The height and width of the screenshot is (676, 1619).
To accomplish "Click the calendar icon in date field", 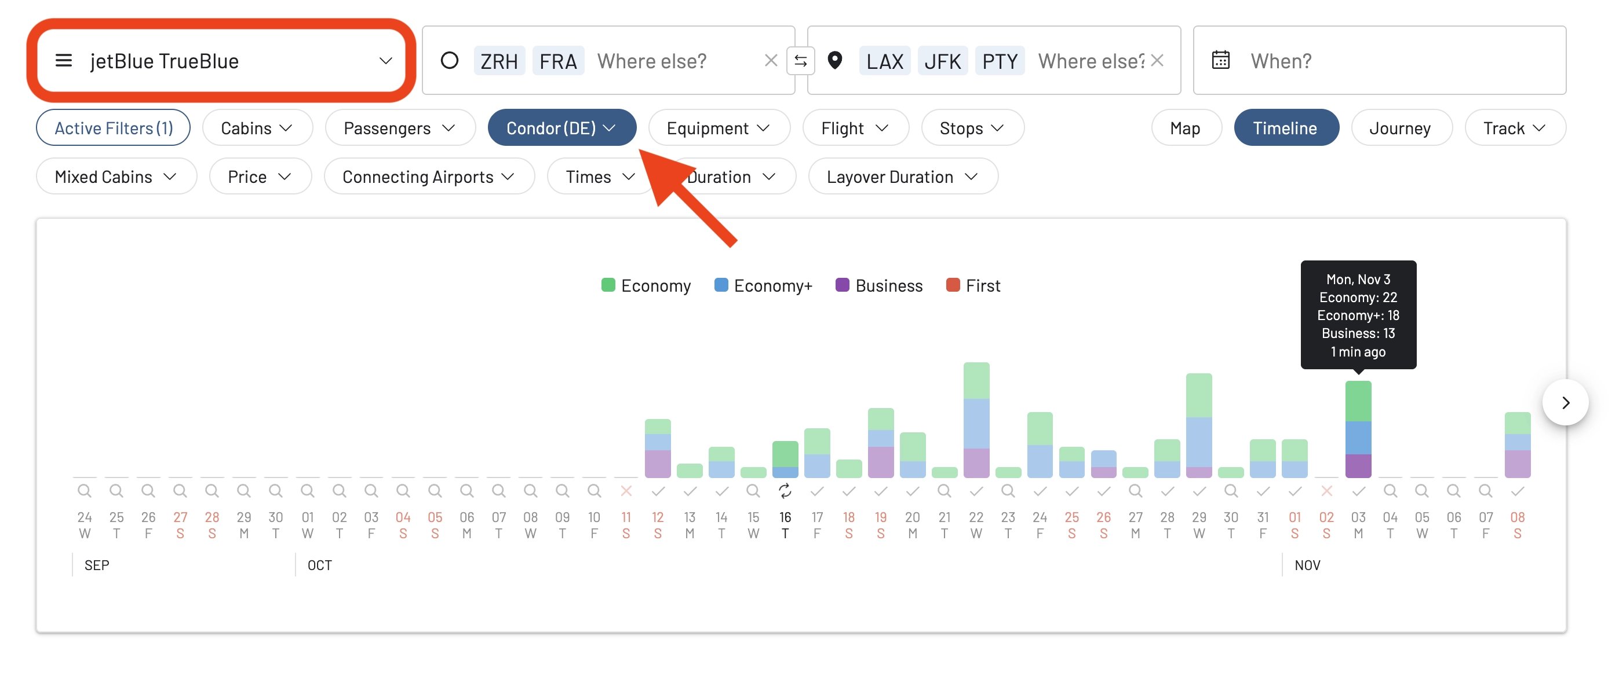I will pos(1220,60).
